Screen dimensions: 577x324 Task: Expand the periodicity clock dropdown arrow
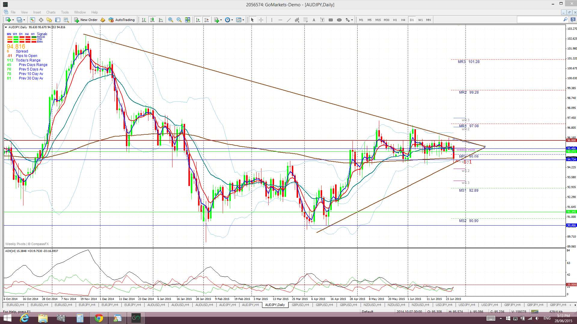[x=232, y=20]
